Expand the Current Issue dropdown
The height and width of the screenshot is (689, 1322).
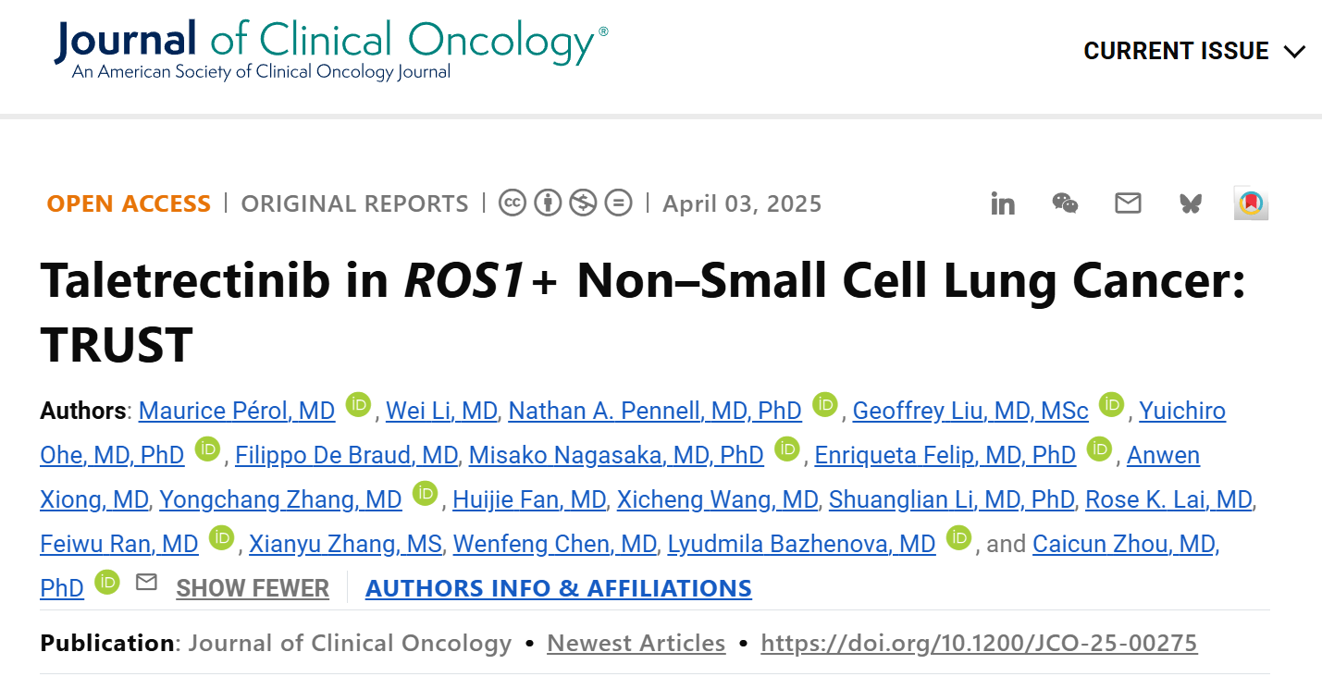click(x=1193, y=51)
